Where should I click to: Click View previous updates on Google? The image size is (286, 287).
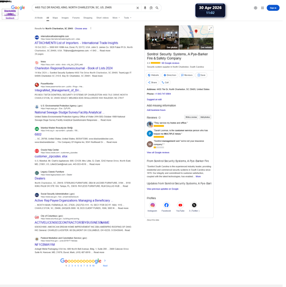[163, 189]
